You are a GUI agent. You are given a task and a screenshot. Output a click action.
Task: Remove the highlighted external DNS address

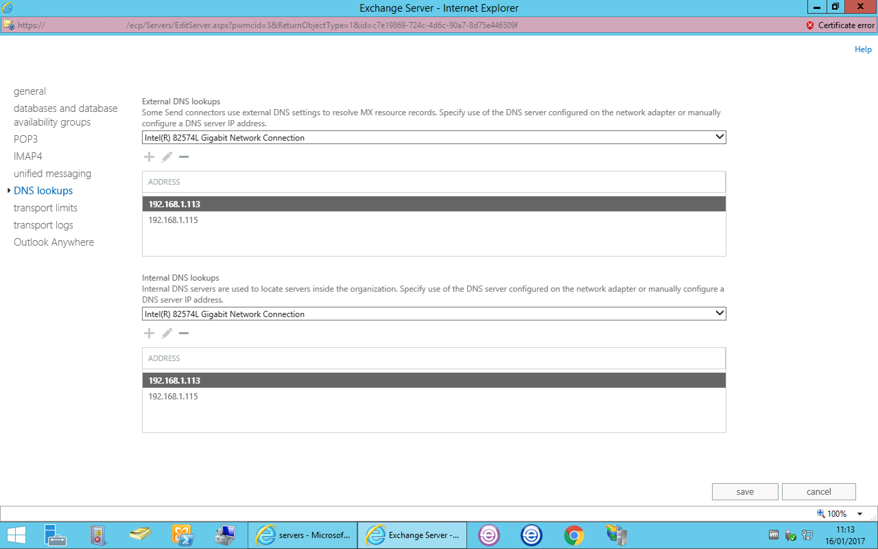click(x=184, y=156)
